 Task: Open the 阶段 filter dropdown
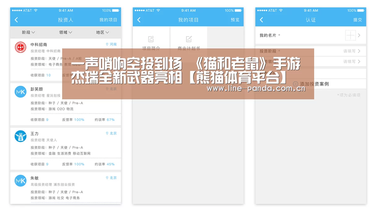(28, 32)
